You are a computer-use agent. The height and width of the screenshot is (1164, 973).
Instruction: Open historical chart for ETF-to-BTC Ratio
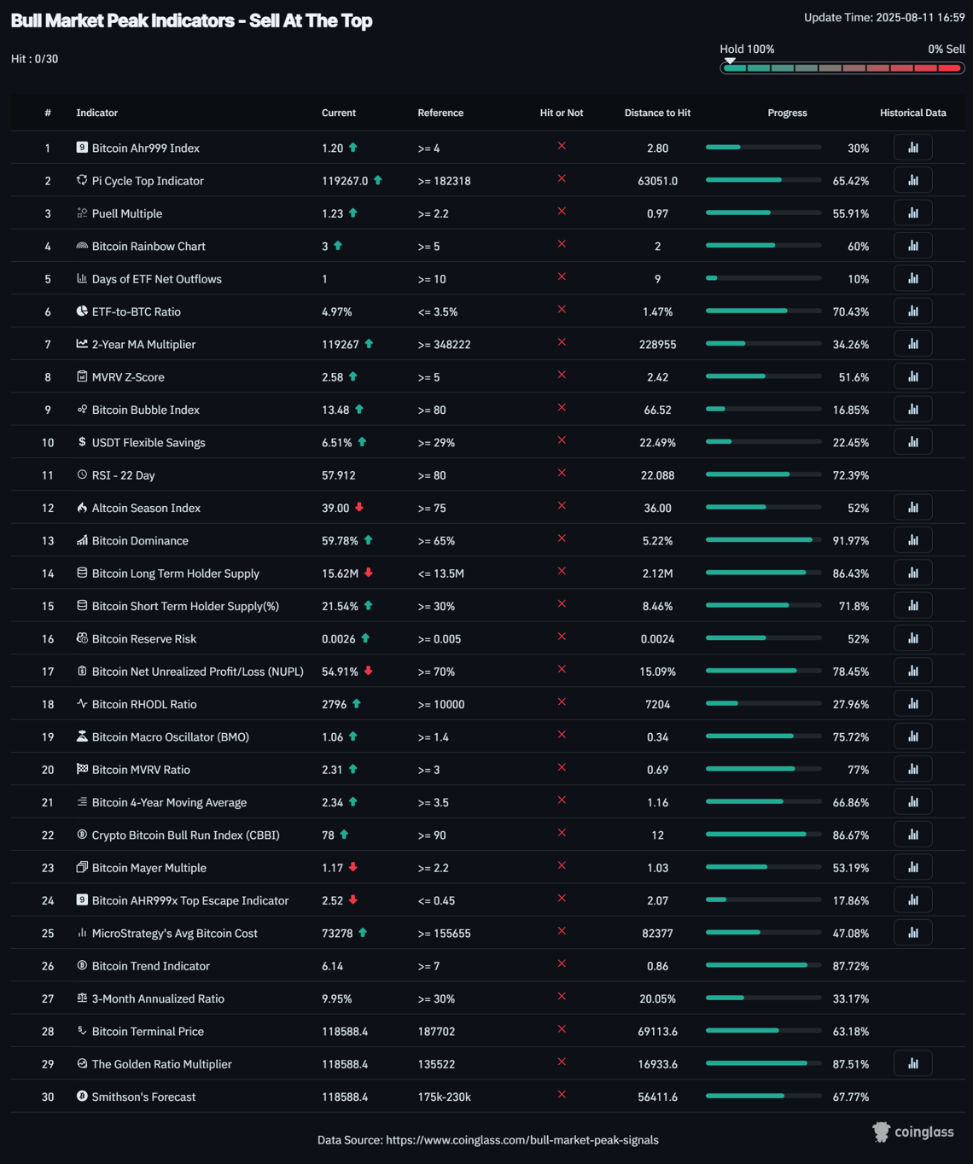(x=912, y=311)
